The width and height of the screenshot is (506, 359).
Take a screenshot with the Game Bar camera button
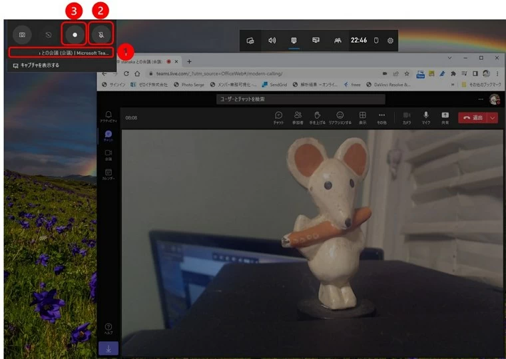22,35
